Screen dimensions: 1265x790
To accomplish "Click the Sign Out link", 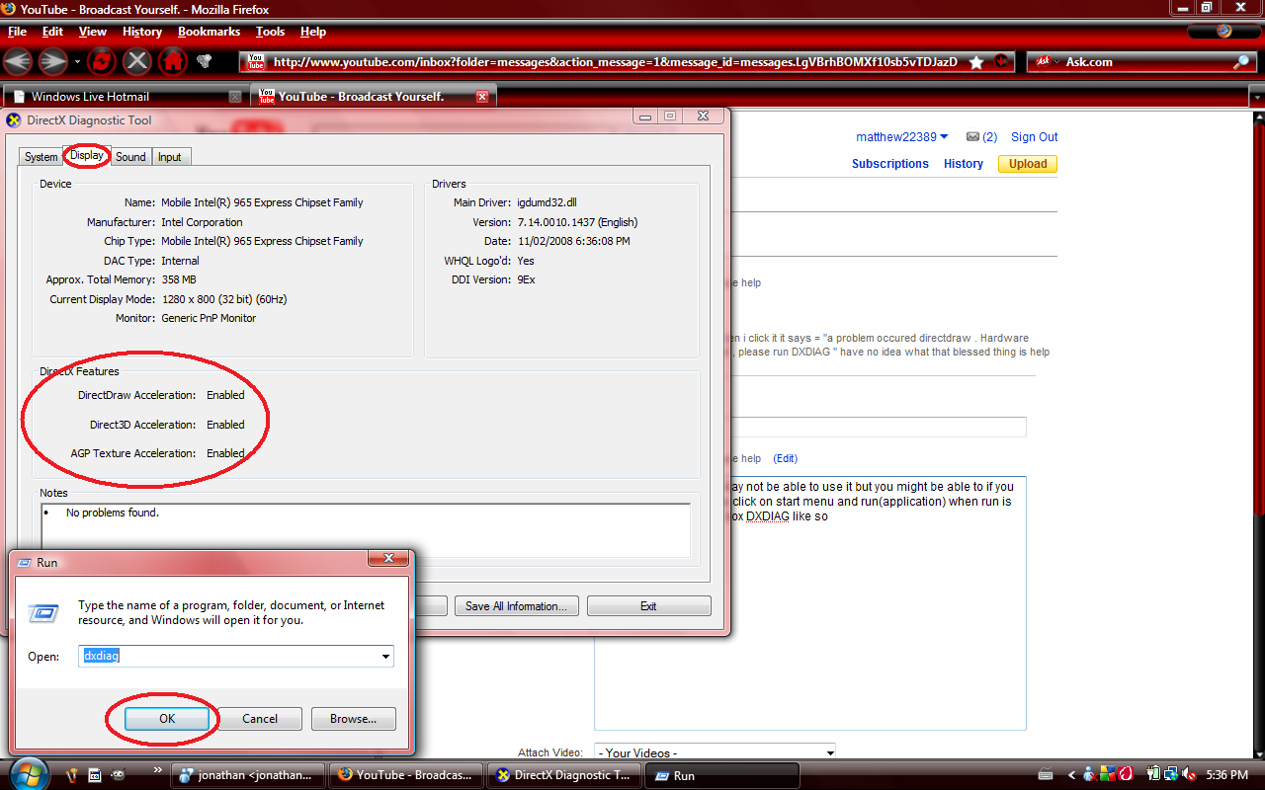I will 1035,137.
